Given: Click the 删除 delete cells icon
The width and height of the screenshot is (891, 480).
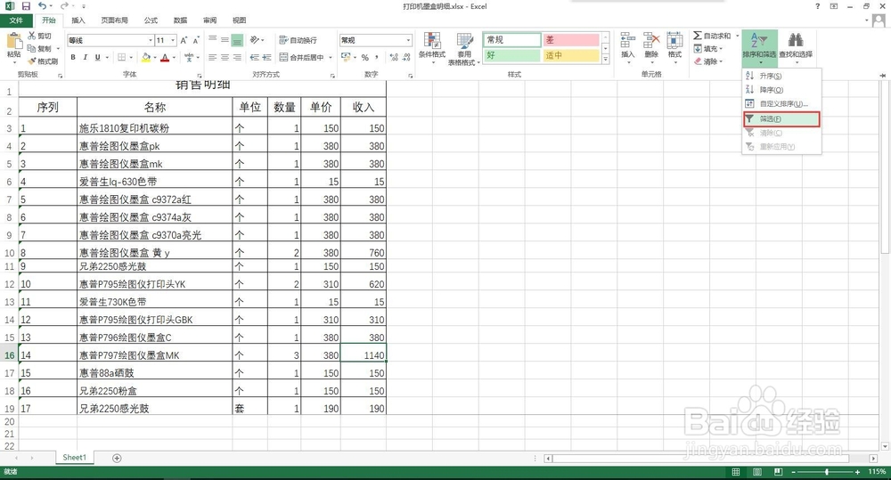Looking at the screenshot, I should point(651,40).
